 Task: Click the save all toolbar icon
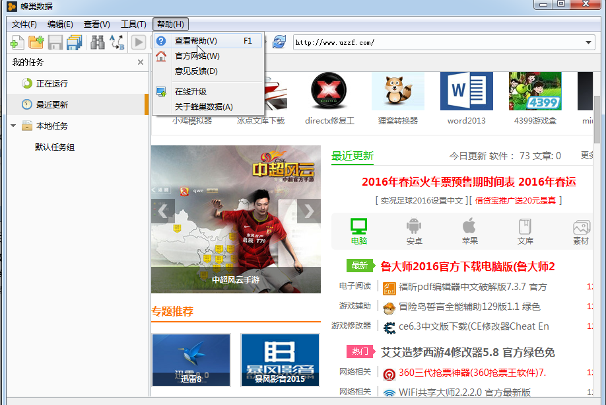[x=74, y=42]
